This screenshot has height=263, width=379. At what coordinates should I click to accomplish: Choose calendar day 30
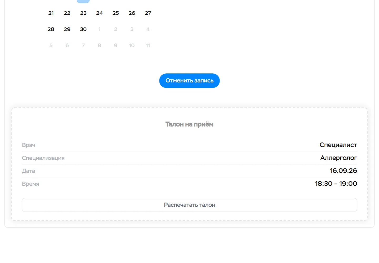click(x=83, y=29)
